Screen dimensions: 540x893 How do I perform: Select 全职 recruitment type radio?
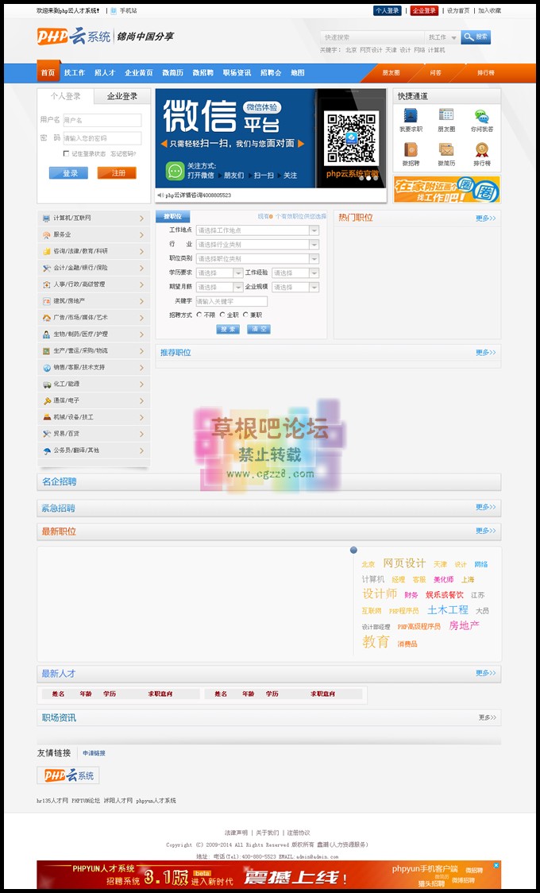(x=222, y=315)
